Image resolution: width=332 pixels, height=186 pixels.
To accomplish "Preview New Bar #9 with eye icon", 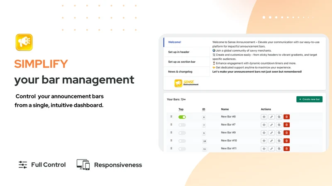I will (x=264, y=133).
